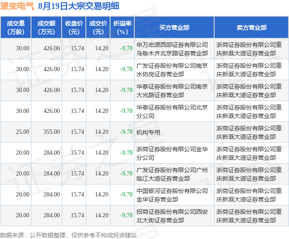The height and width of the screenshot is (239, 289).
Task: Click the 望变电气 title text
Action: pyautogui.click(x=17, y=6)
